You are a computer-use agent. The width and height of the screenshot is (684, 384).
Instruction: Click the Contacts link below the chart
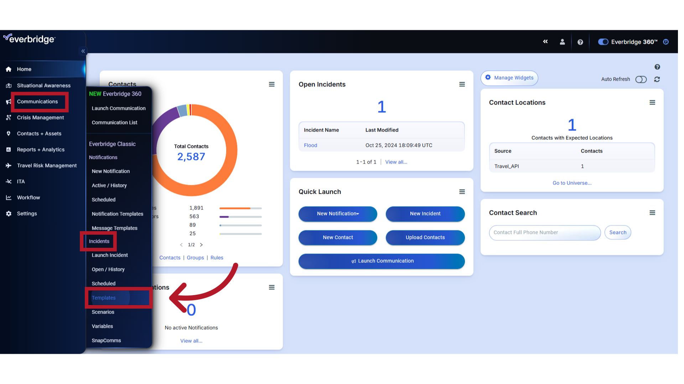[x=170, y=258]
